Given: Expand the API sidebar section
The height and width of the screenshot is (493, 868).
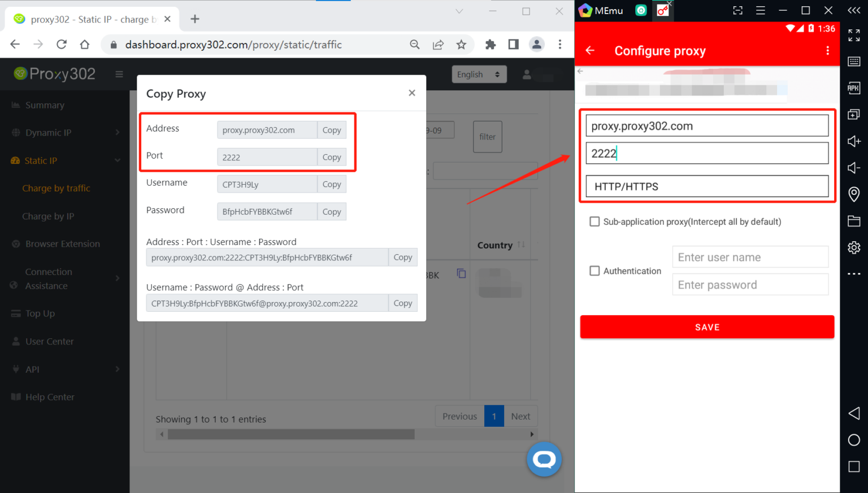Looking at the screenshot, I should coord(65,369).
